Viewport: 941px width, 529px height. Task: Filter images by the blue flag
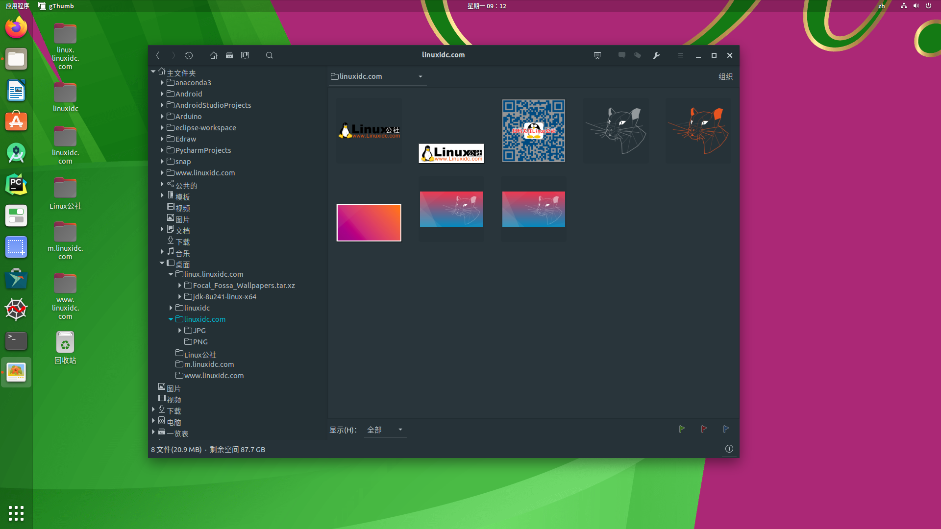coord(726,429)
